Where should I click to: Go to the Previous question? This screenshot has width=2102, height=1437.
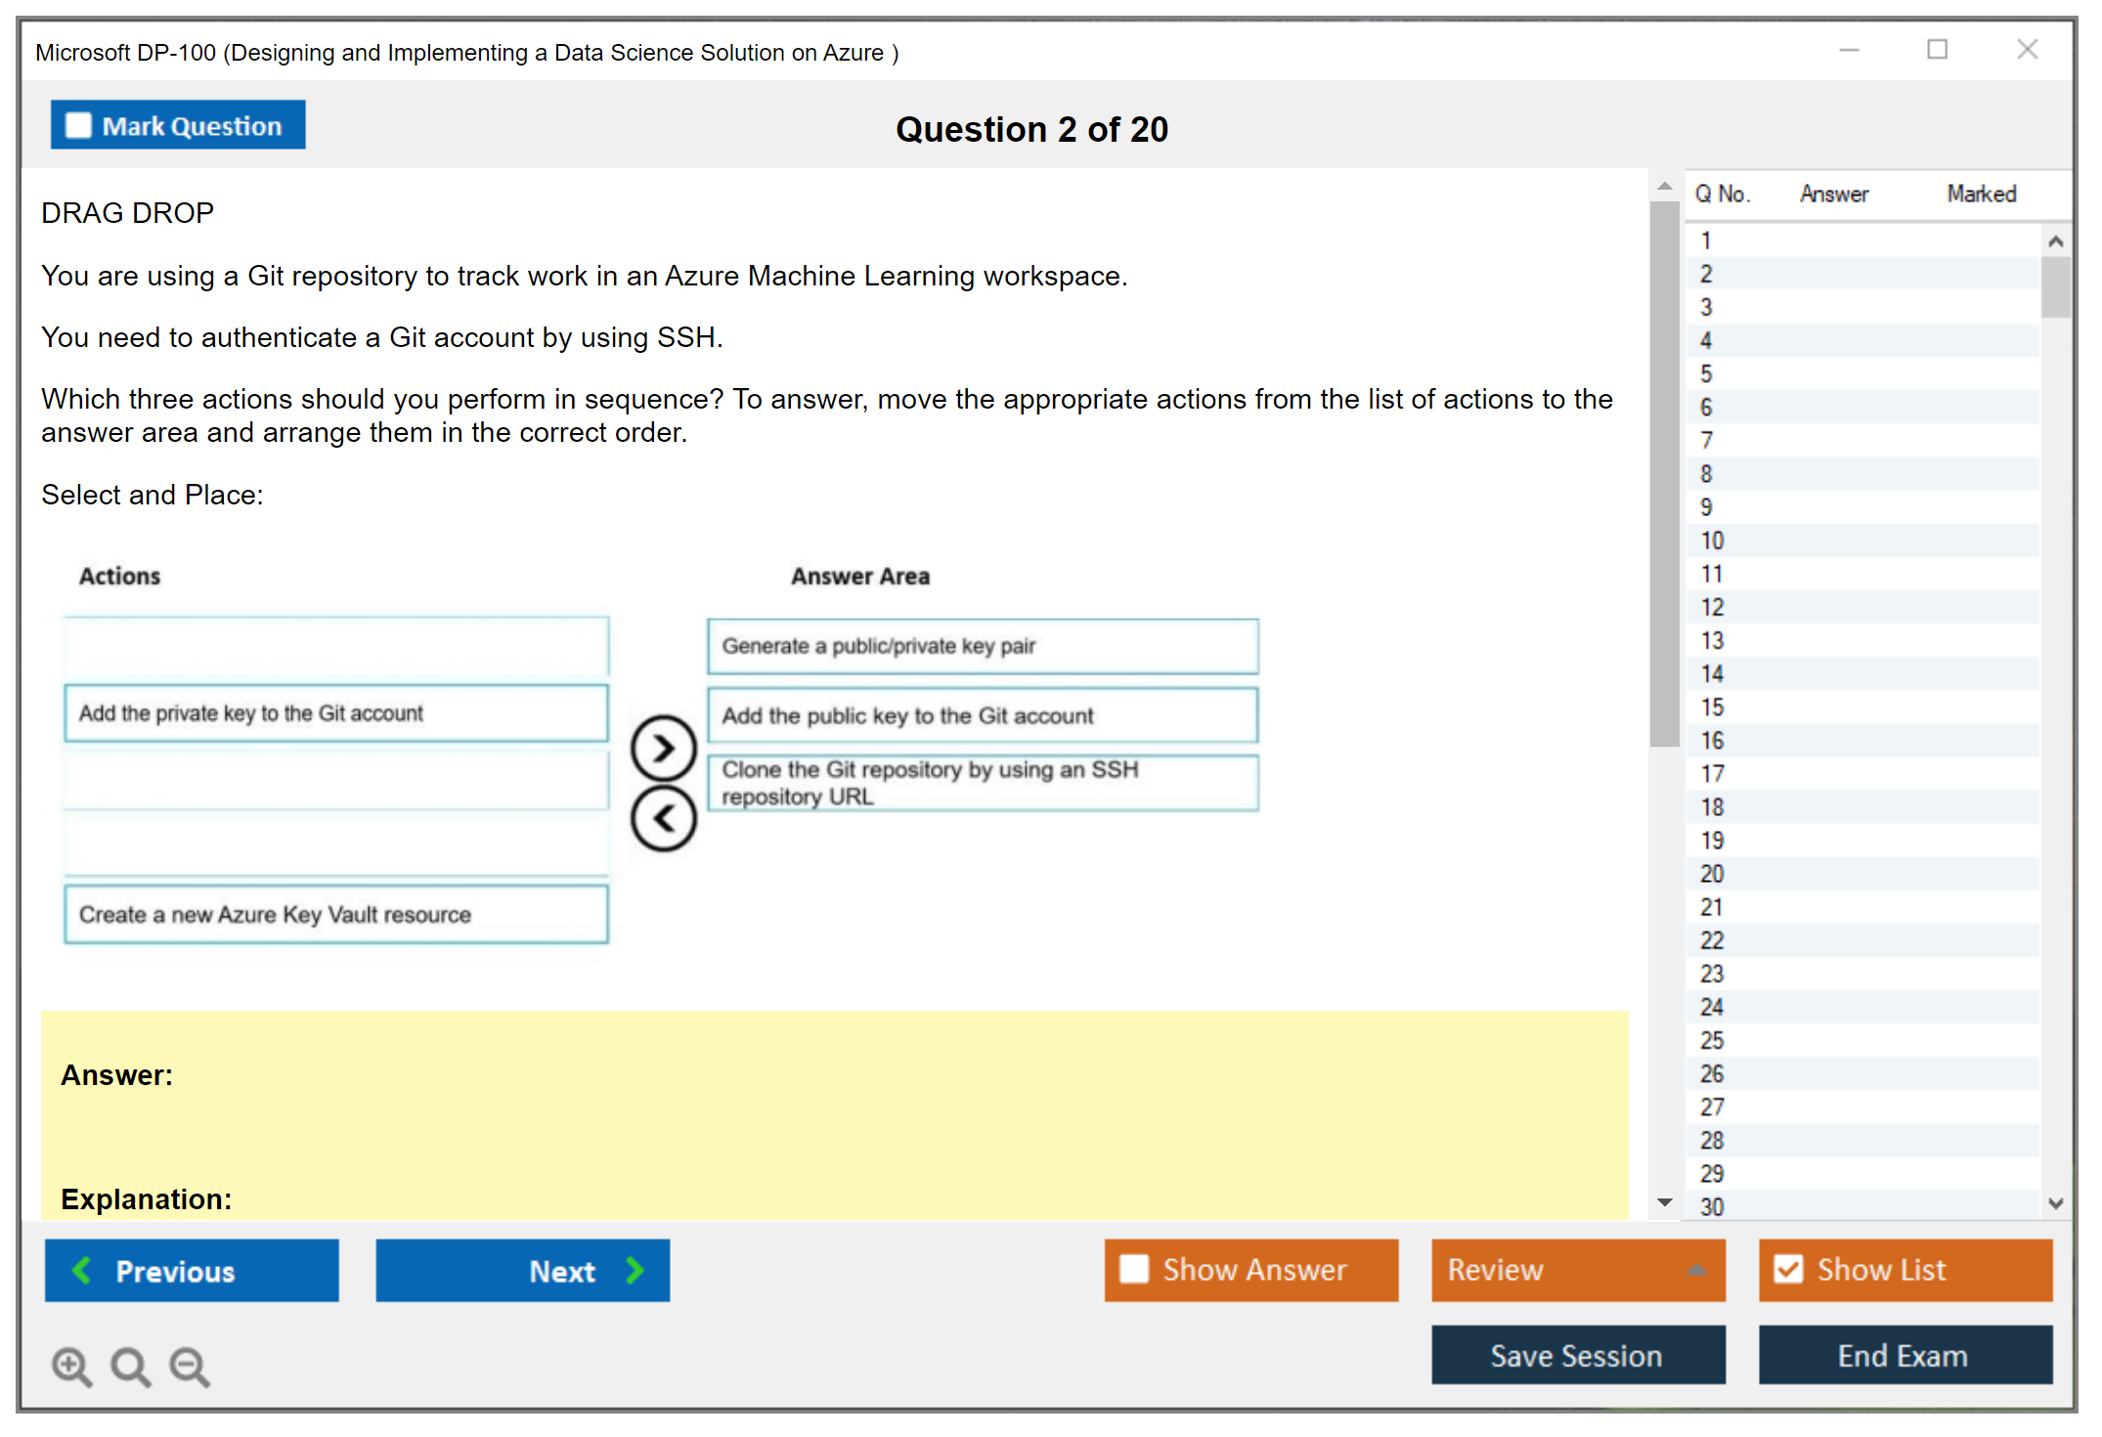tap(192, 1270)
